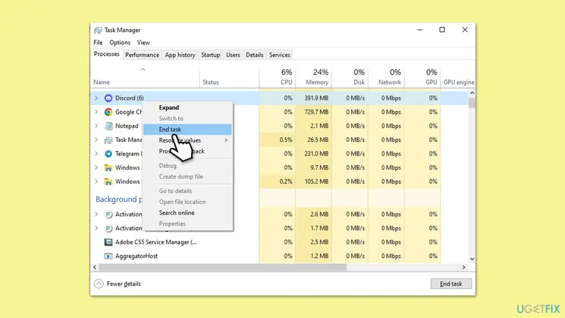This screenshot has height=318, width=565.
Task: Sort by the Name column header
Action: (145, 77)
